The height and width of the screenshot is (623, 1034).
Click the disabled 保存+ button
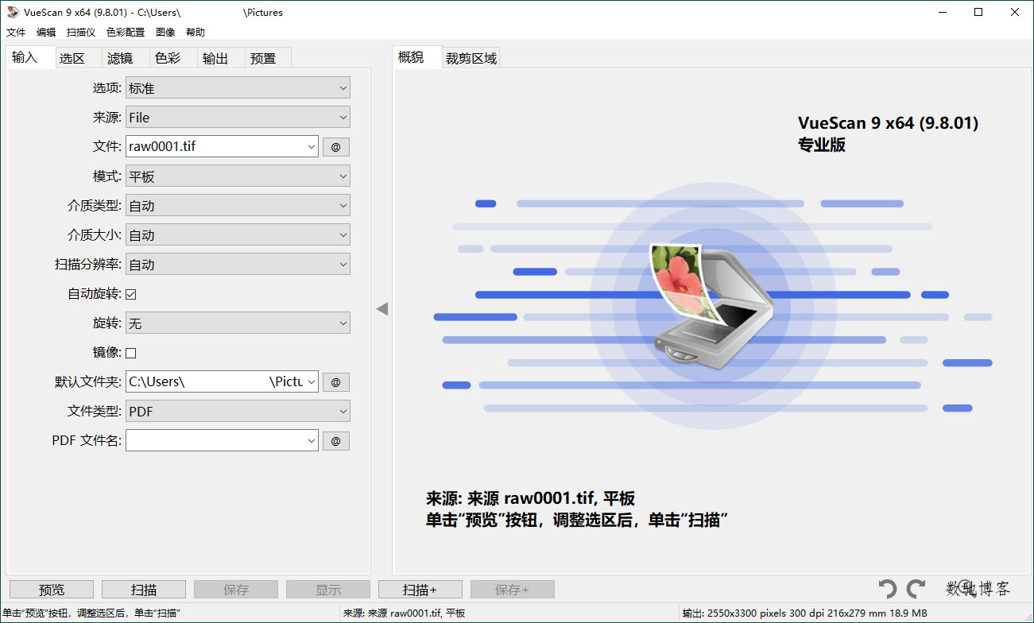(x=513, y=590)
